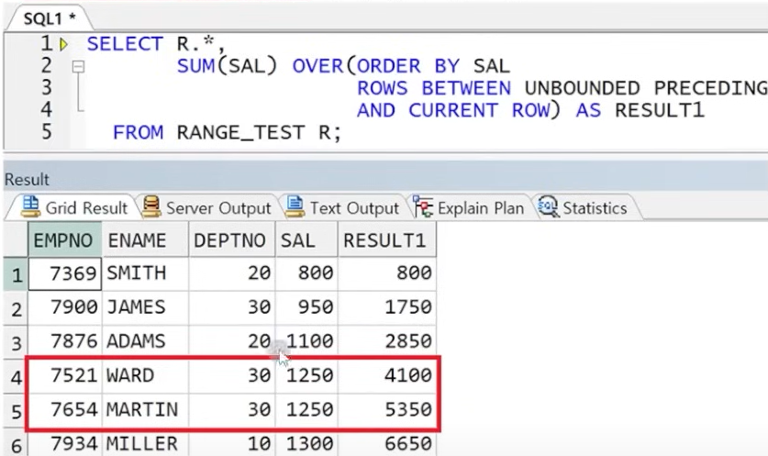Click the grid corner select-all cell
Screen dimensions: 768x456
tap(16, 240)
